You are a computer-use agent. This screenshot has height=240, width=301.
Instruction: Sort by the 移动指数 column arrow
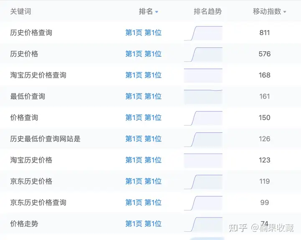pyautogui.click(x=285, y=12)
